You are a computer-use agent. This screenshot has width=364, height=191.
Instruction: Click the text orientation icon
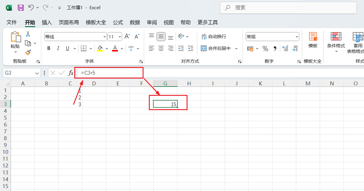[x=181, y=37]
